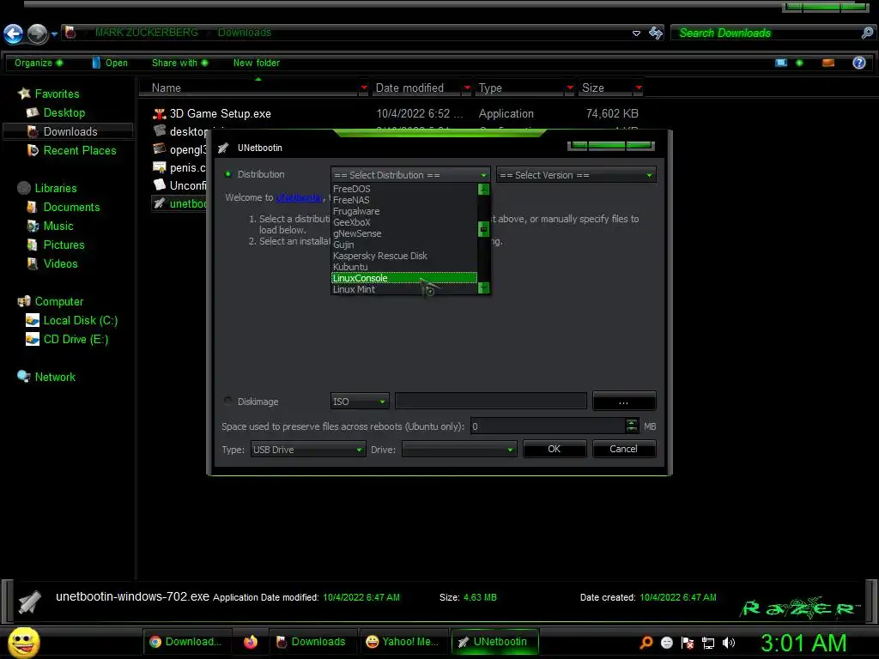Click Open in the Explorer toolbar
This screenshot has height=659, width=879.
(110, 63)
